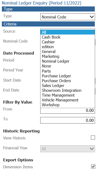Screen dimensions: 98x175
Task: Choose None from the Source list
Action: coord(68,66)
